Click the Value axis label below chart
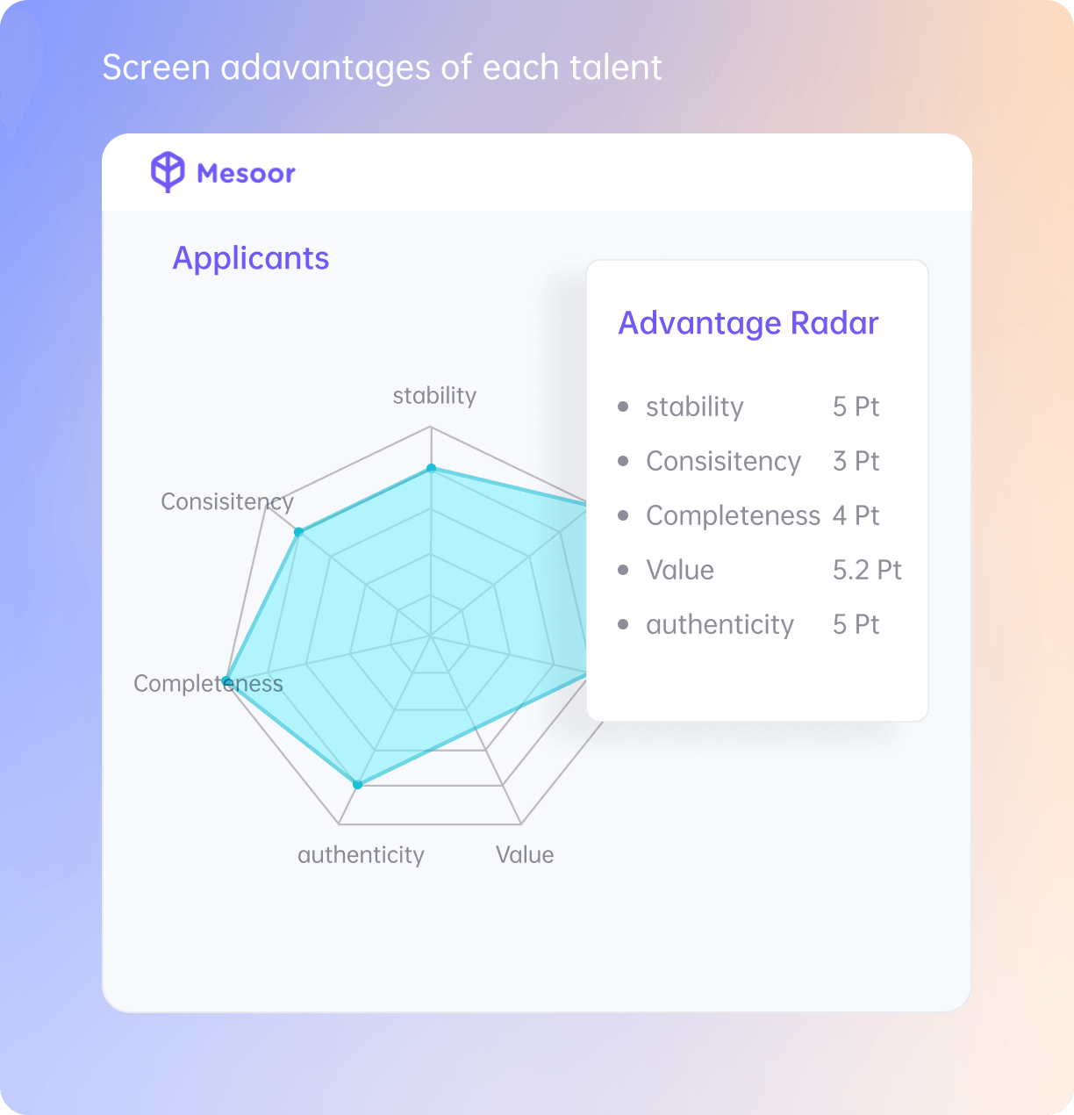The height and width of the screenshot is (1115, 1074). coord(525,855)
